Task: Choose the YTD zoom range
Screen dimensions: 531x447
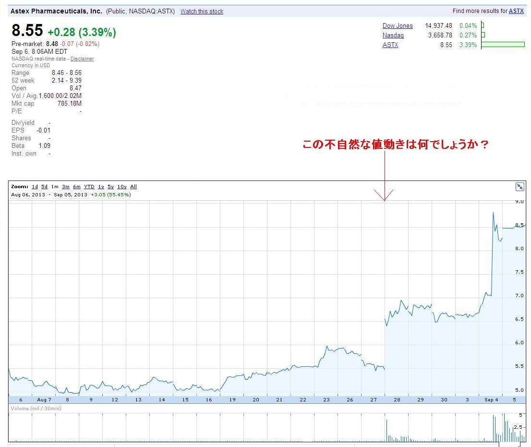Action: [89, 187]
